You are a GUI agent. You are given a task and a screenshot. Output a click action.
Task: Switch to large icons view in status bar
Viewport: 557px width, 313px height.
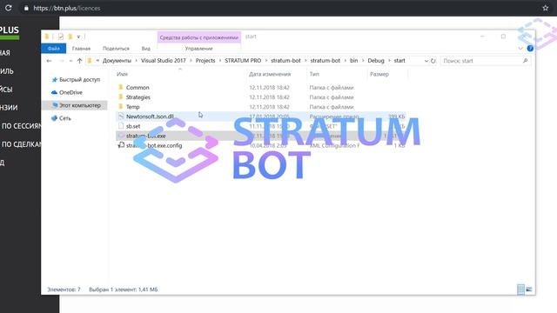529,290
